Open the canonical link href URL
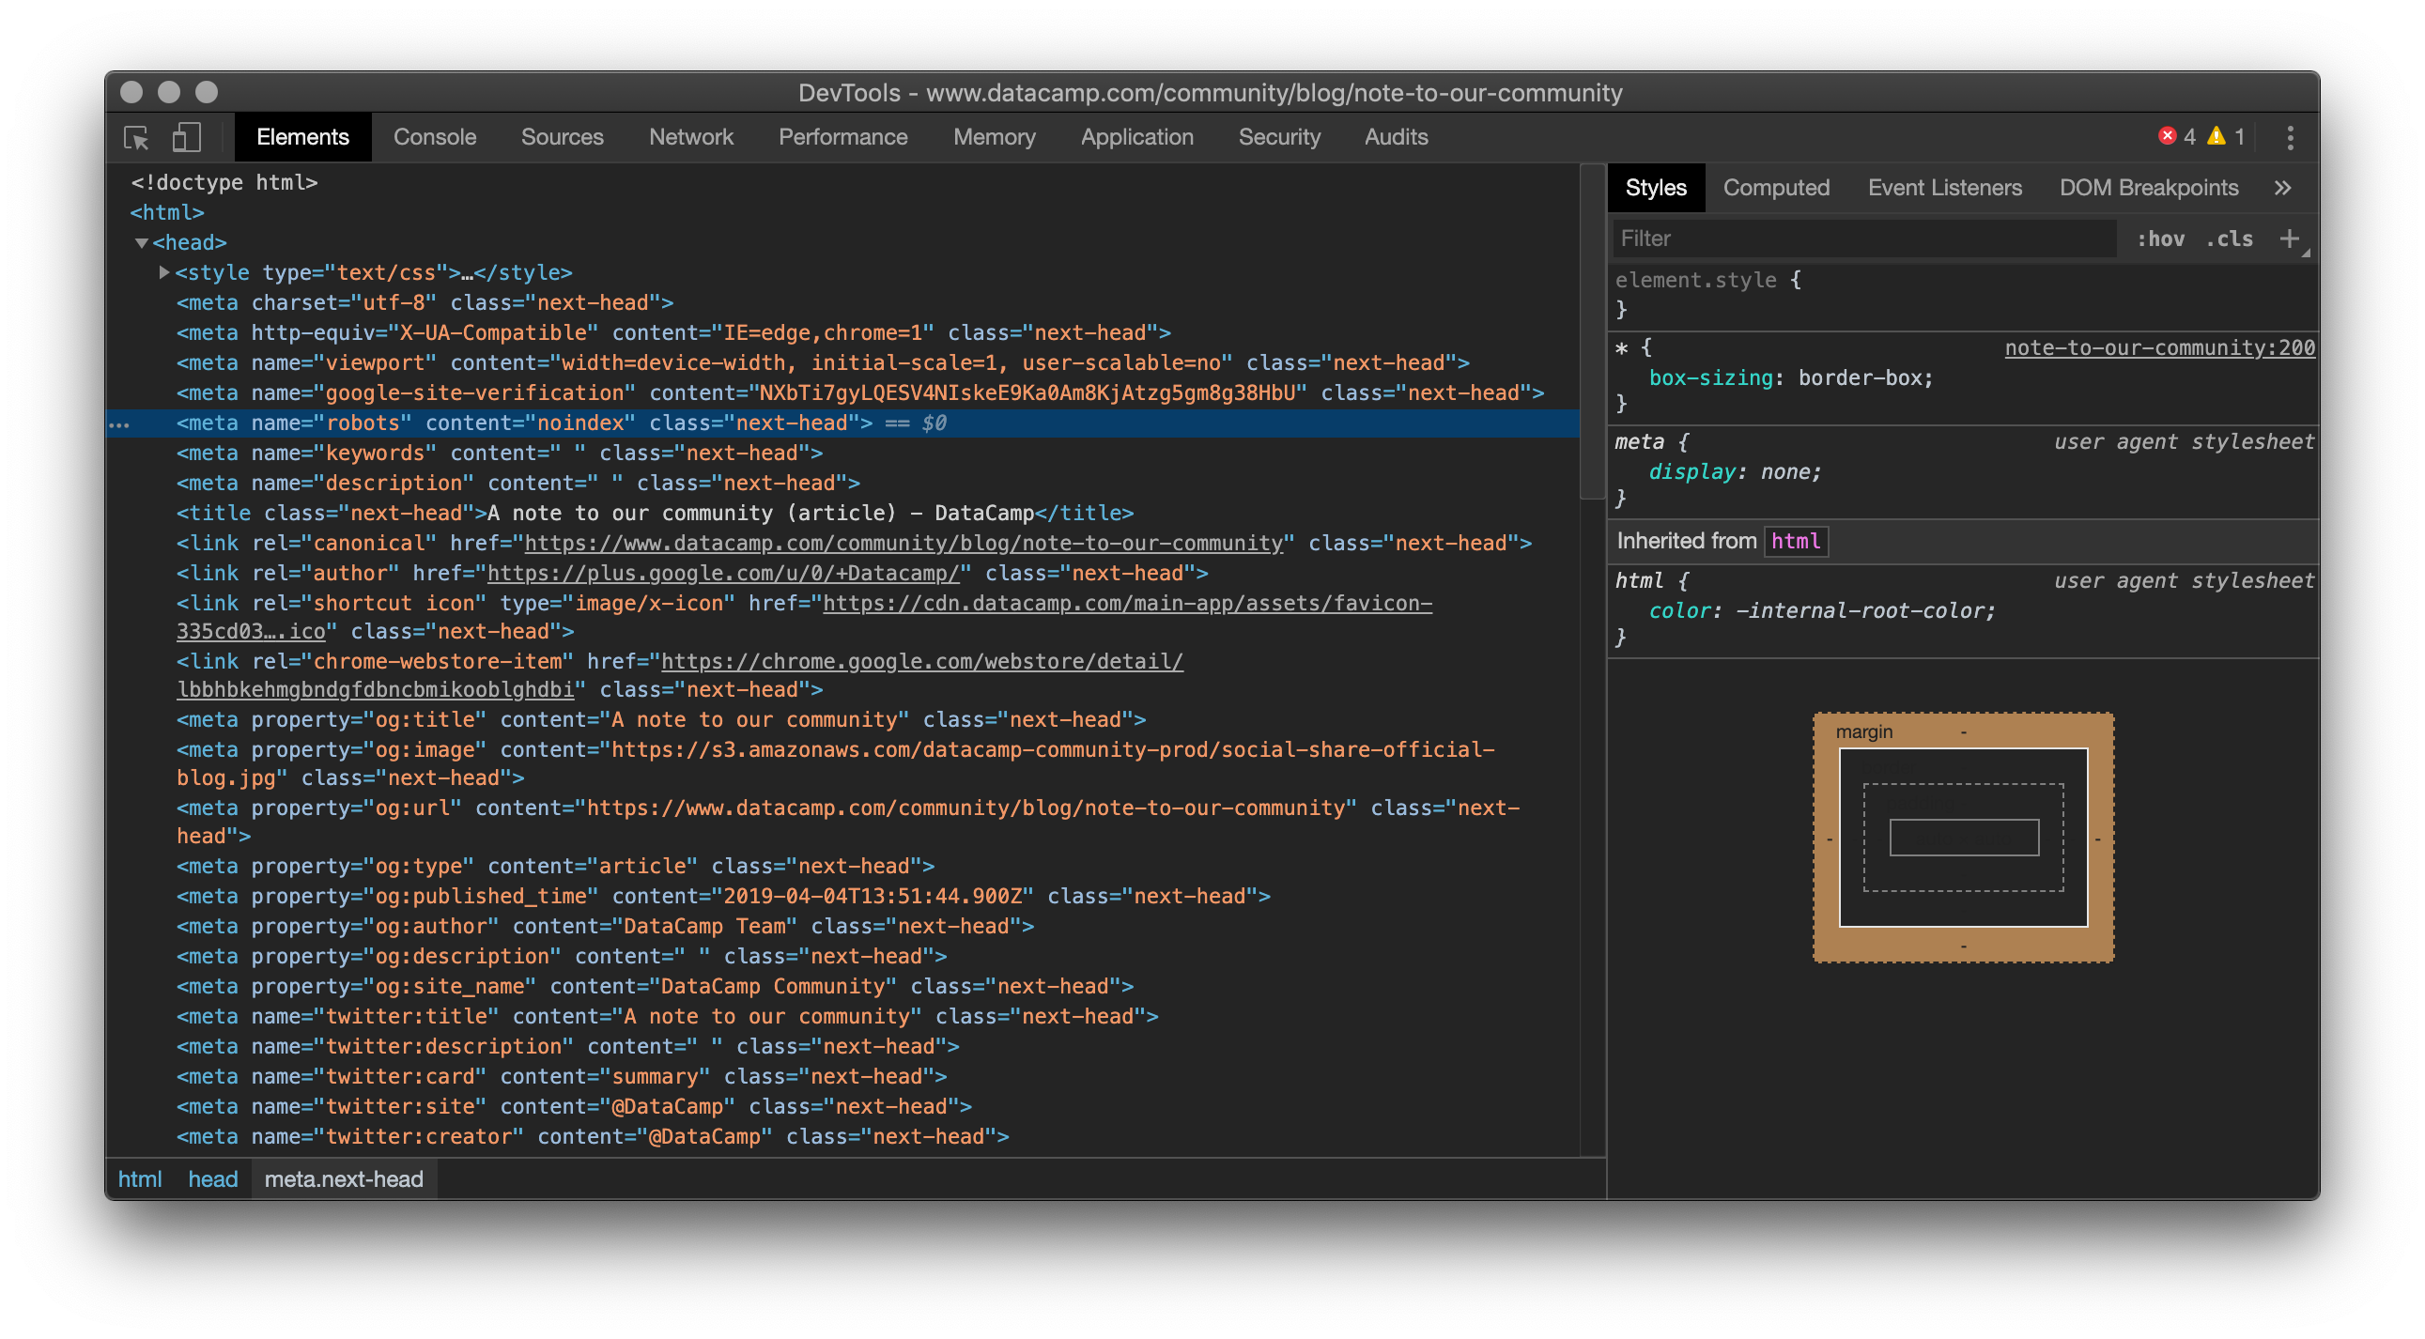 pos(903,543)
